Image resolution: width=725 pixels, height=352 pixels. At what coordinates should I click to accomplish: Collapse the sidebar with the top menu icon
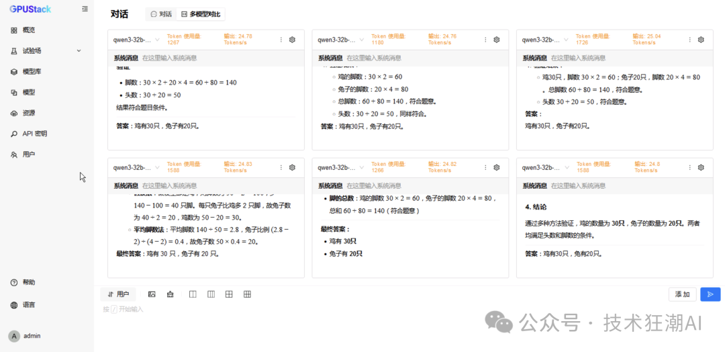pyautogui.click(x=85, y=9)
